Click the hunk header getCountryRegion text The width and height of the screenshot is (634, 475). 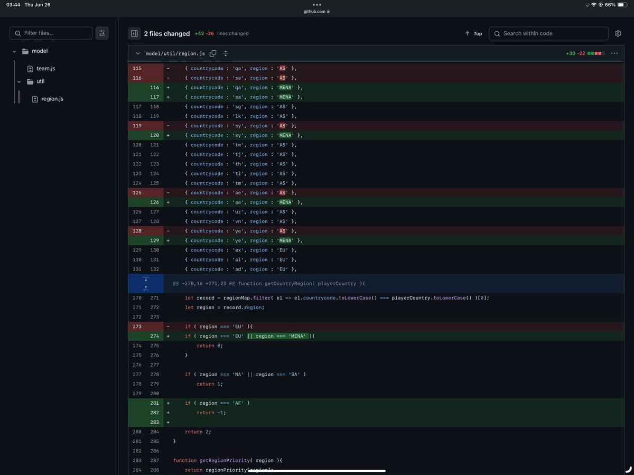tap(269, 284)
